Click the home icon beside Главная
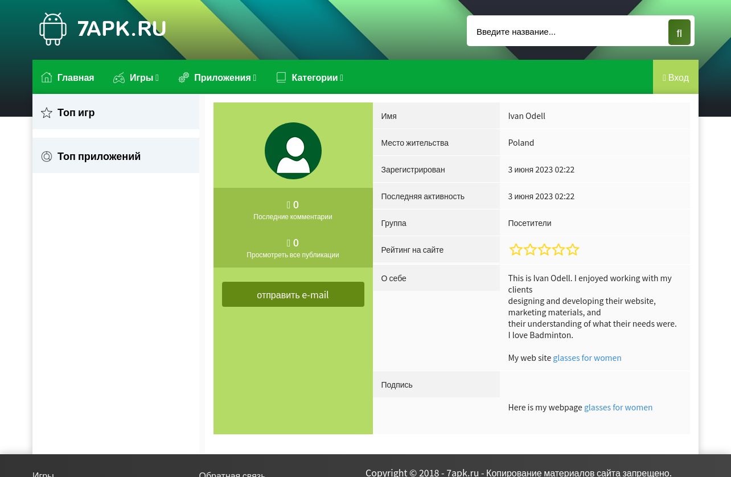The height and width of the screenshot is (477, 731). pos(47,77)
